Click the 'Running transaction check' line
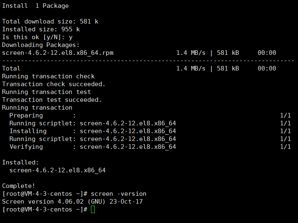The image size is (298, 223). point(49,76)
